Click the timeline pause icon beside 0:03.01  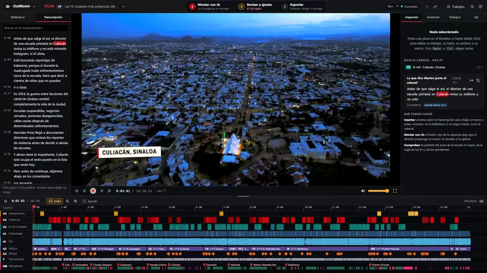point(6,201)
